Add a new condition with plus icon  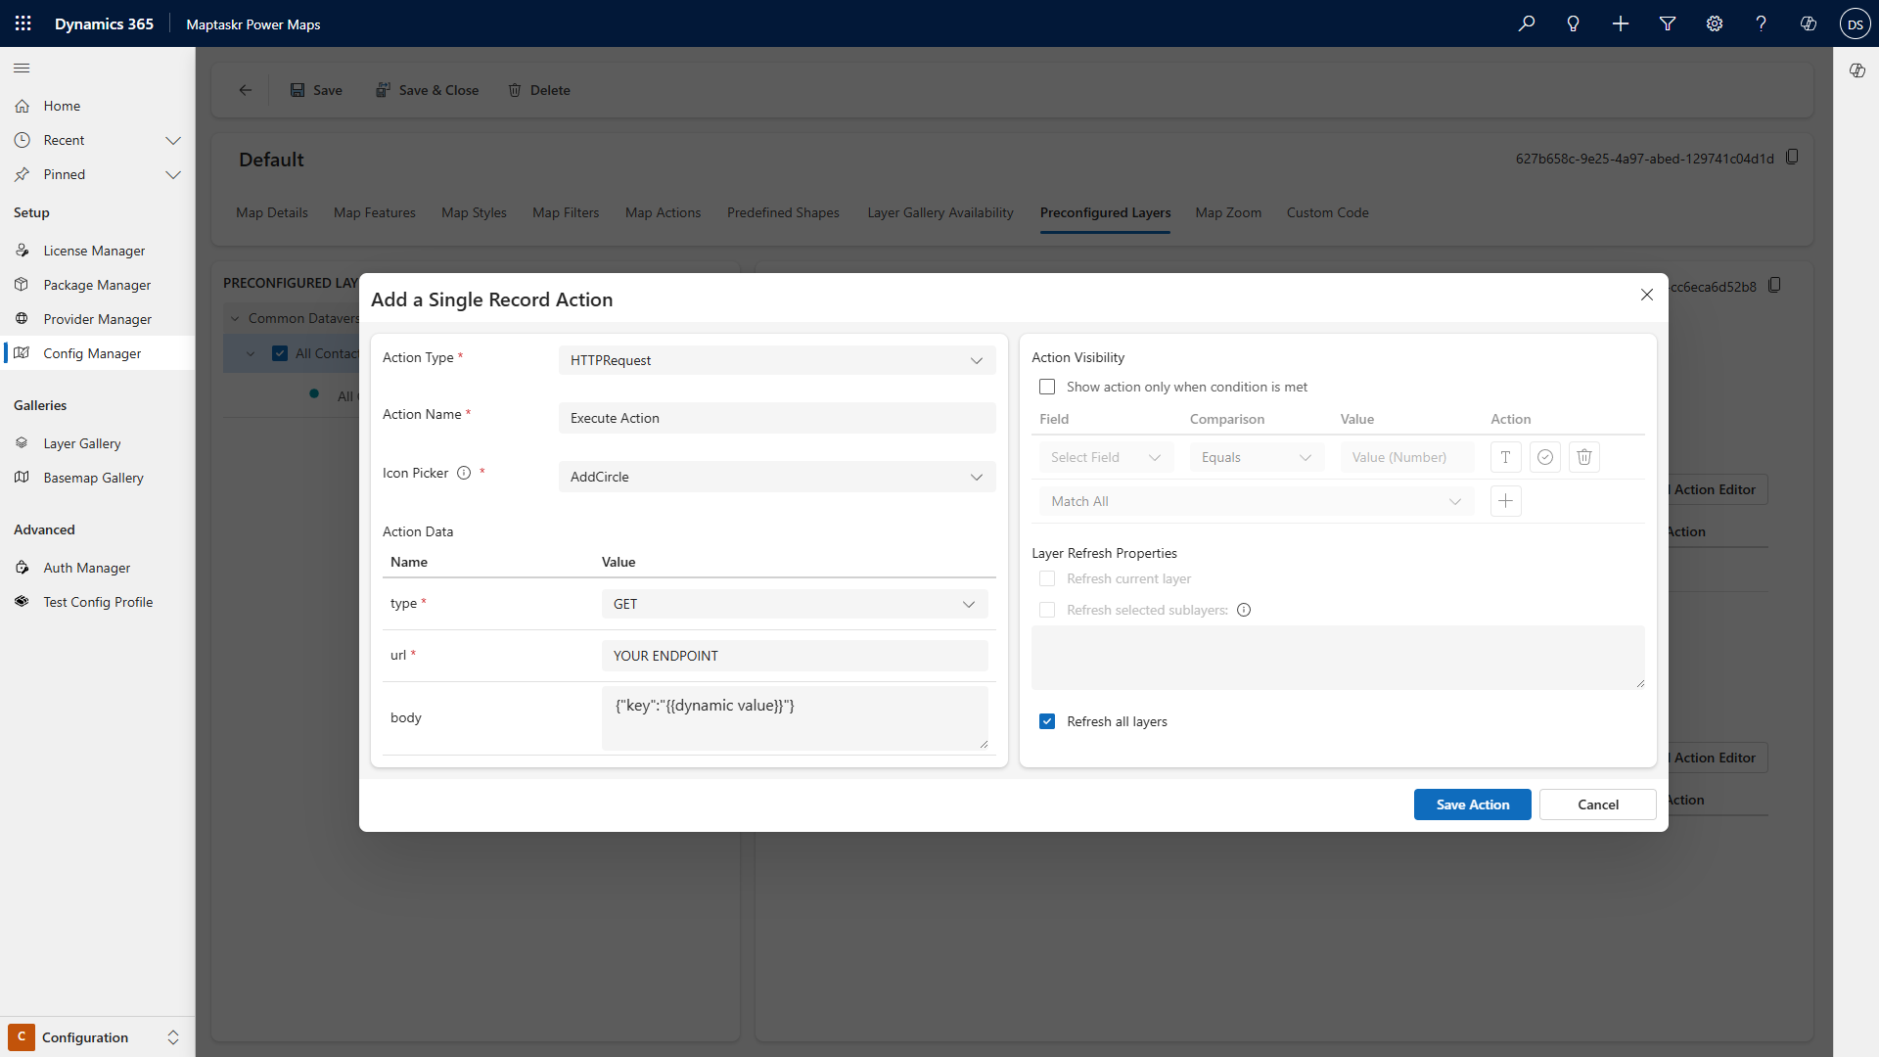pyautogui.click(x=1505, y=501)
